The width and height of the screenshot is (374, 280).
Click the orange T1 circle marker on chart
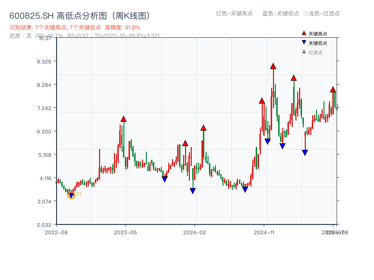click(x=71, y=195)
